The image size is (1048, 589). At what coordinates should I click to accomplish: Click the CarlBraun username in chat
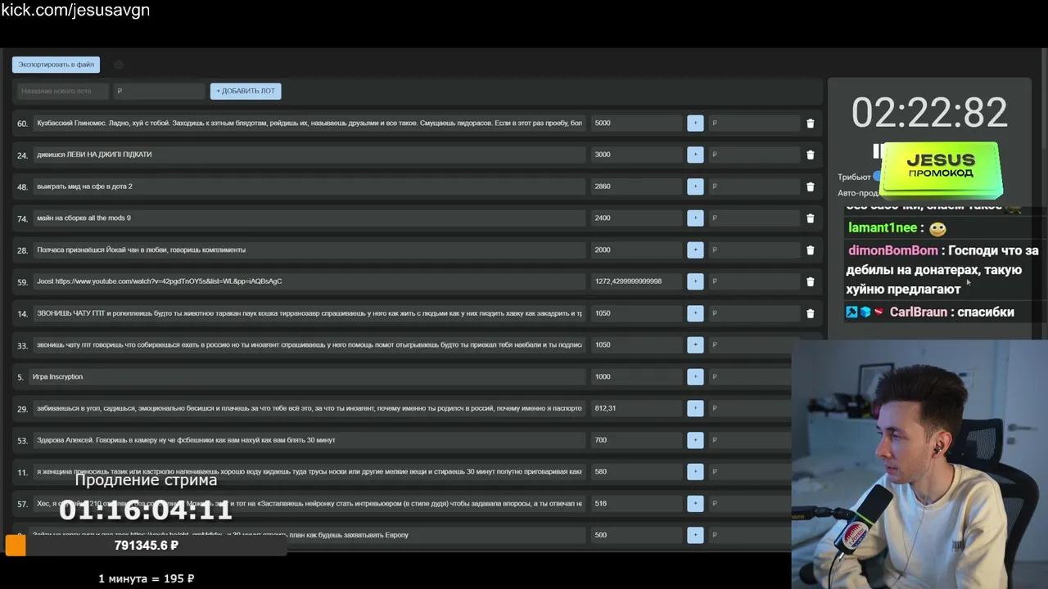(x=919, y=312)
